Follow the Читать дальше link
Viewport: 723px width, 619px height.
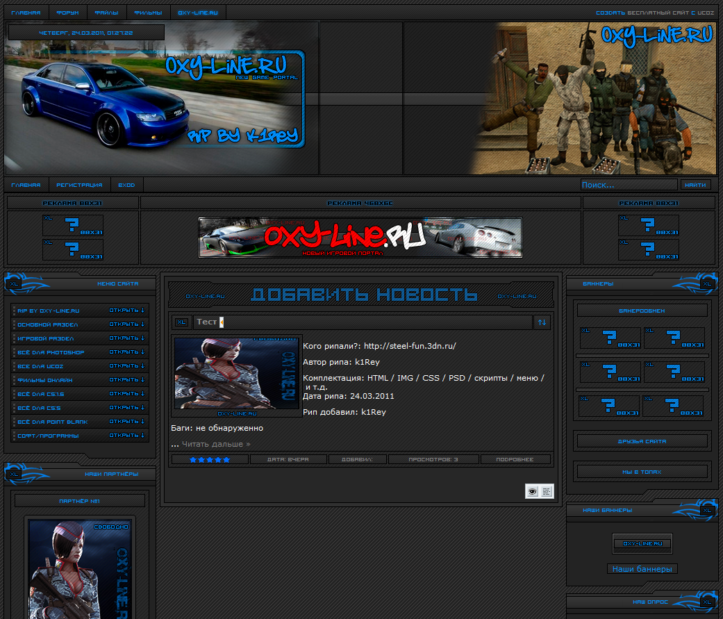point(216,444)
